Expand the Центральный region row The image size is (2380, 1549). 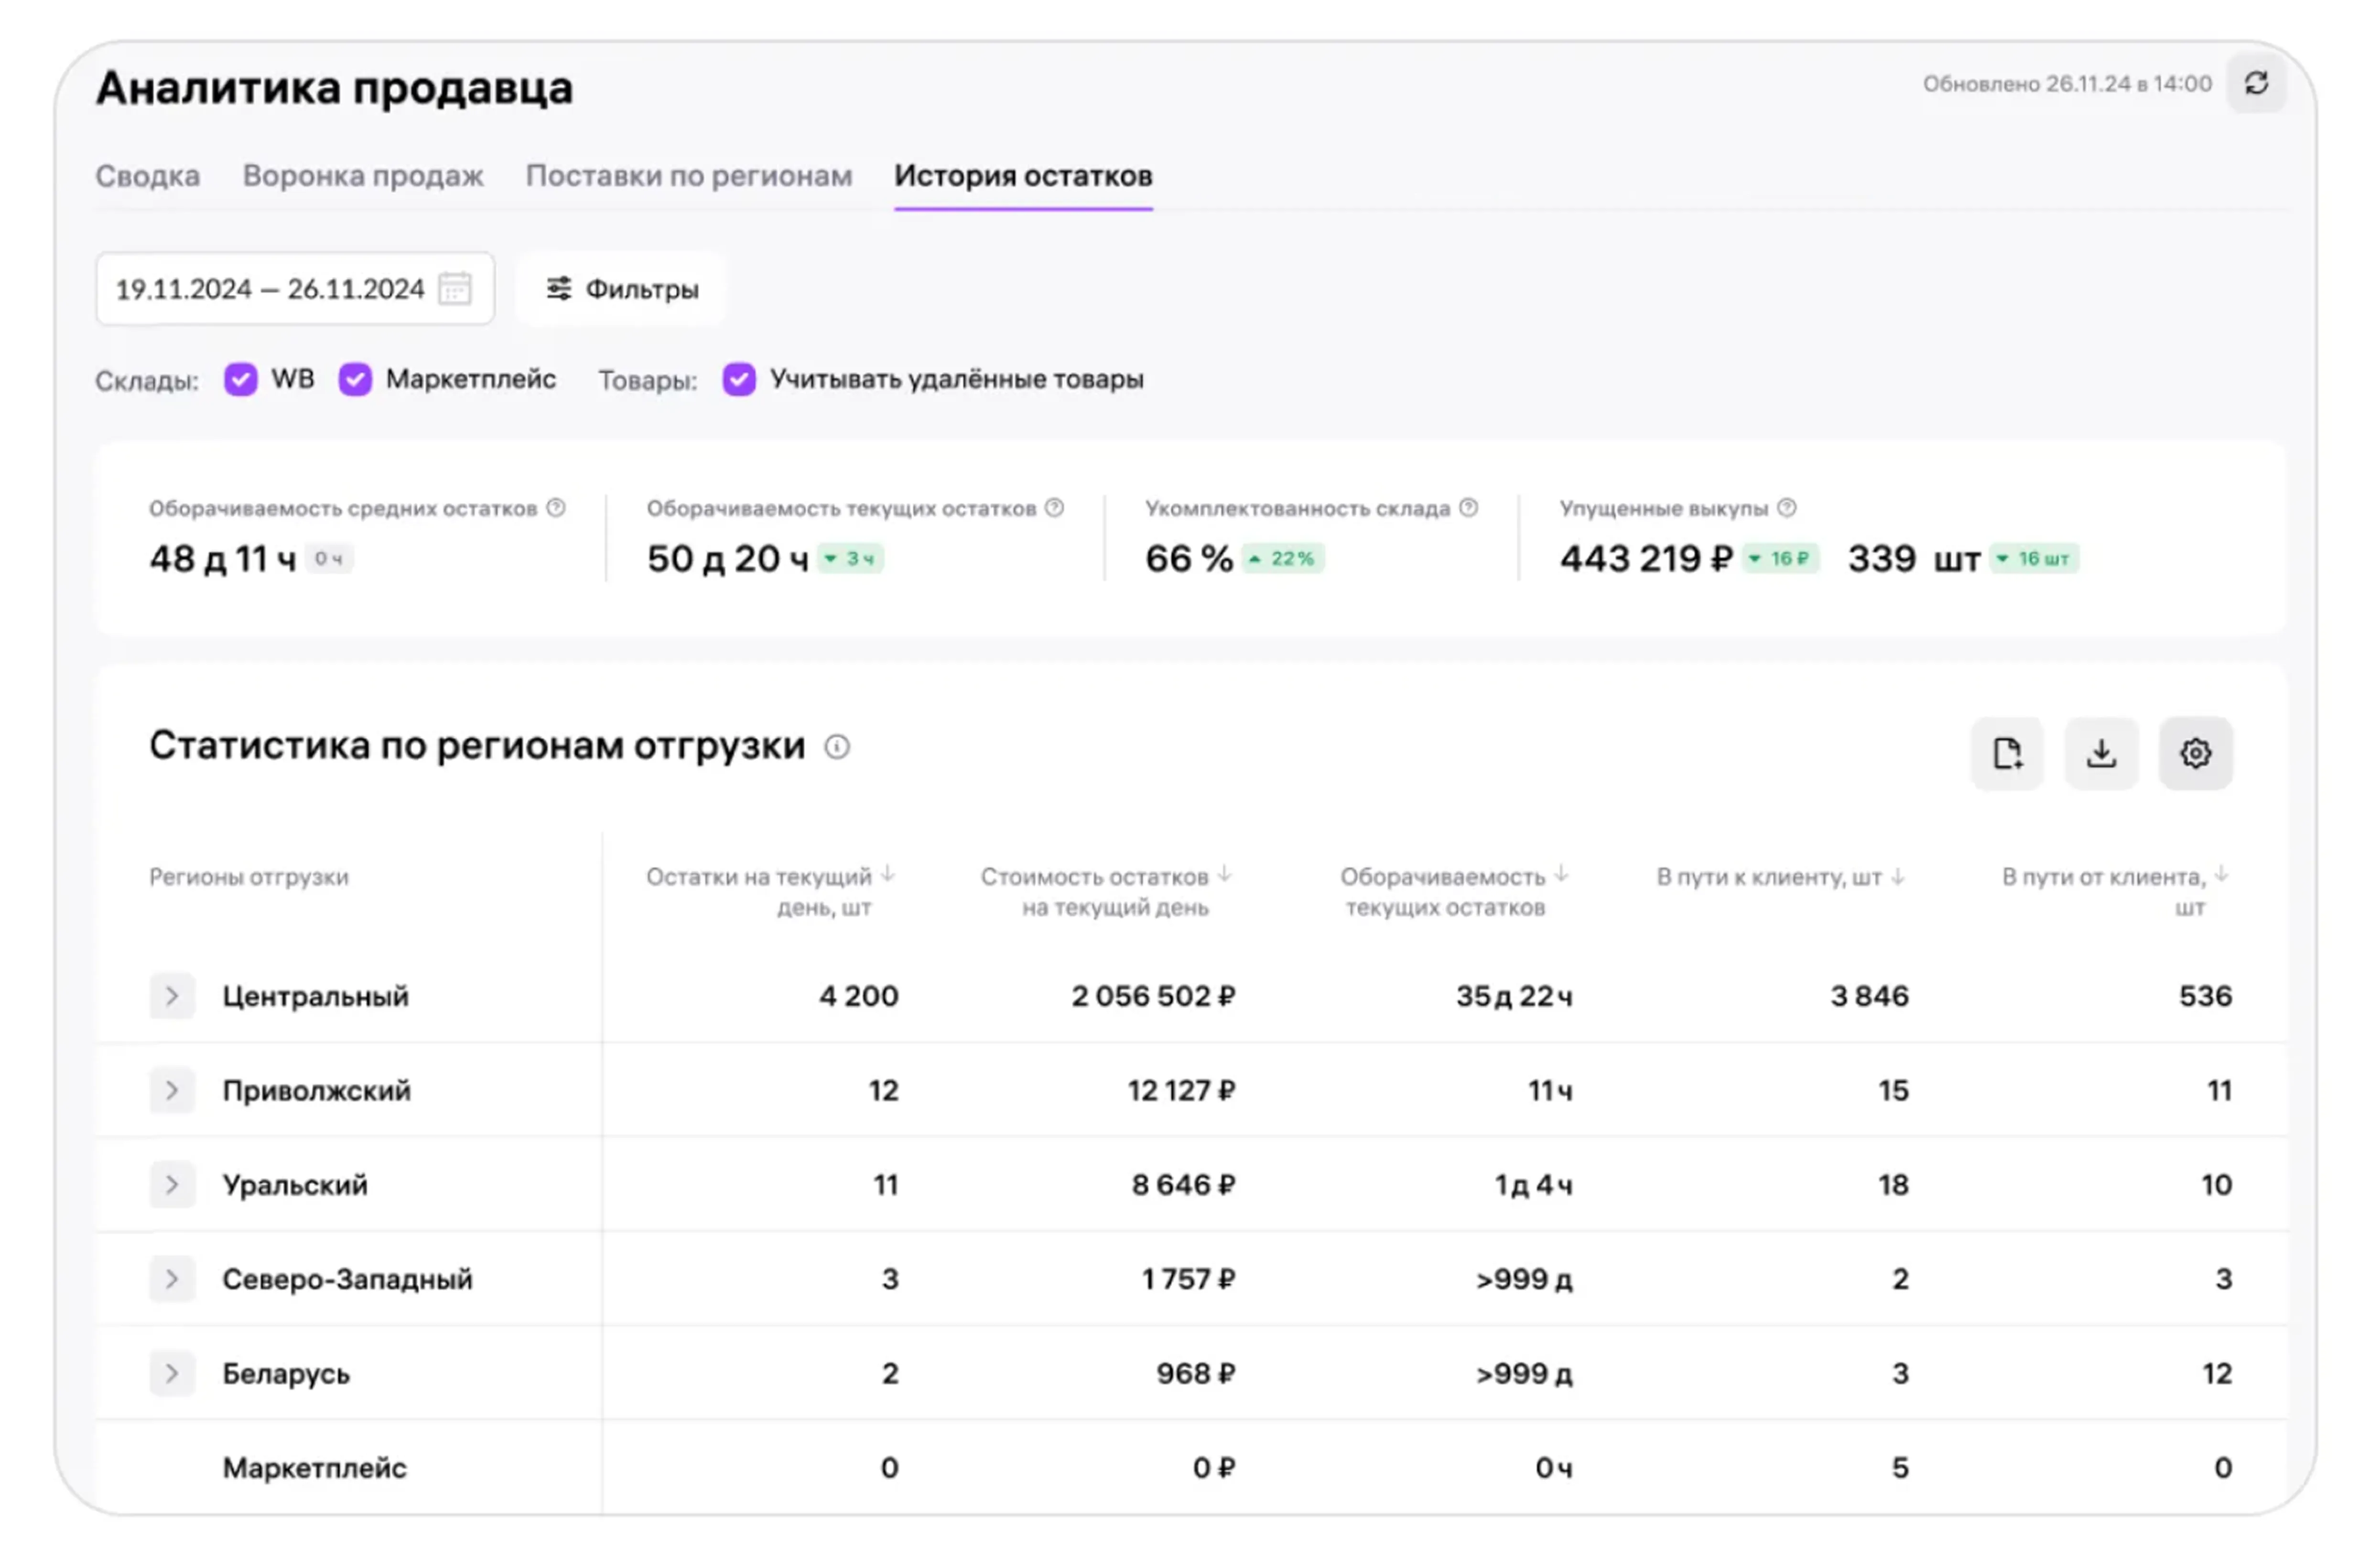(172, 996)
